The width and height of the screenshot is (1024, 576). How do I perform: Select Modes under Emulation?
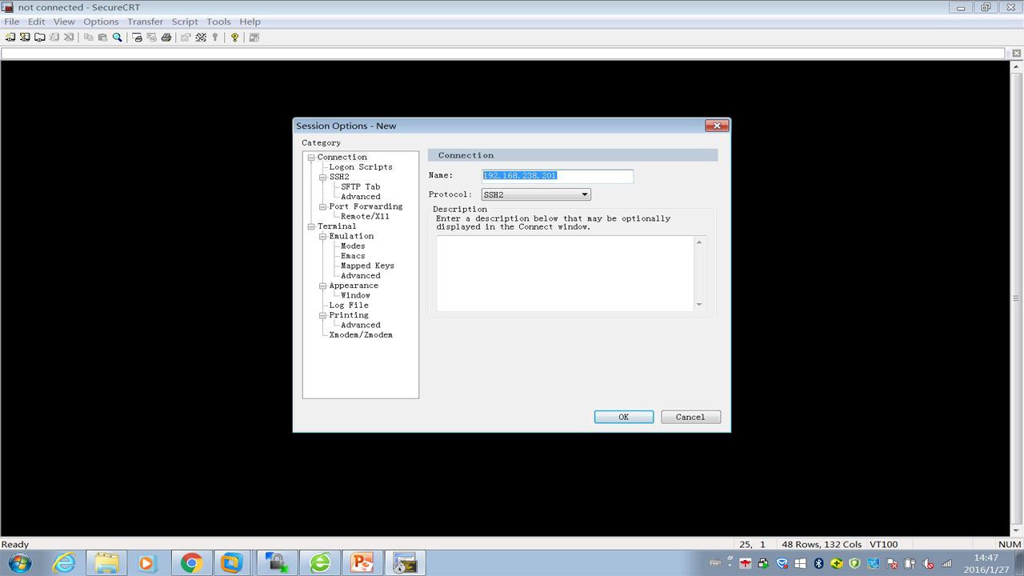click(353, 246)
